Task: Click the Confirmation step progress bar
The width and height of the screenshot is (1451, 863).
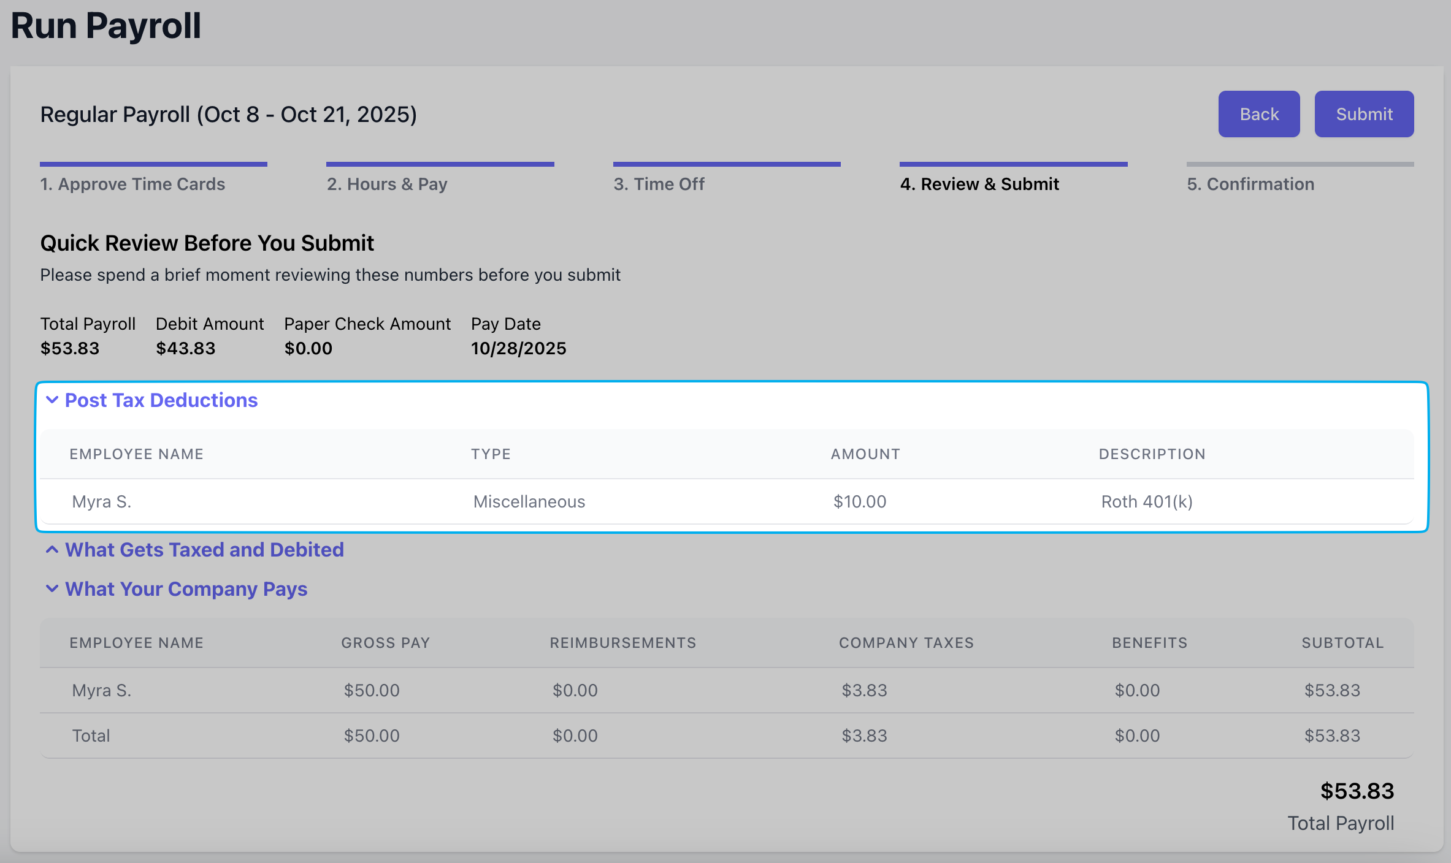Action: pos(1300,164)
